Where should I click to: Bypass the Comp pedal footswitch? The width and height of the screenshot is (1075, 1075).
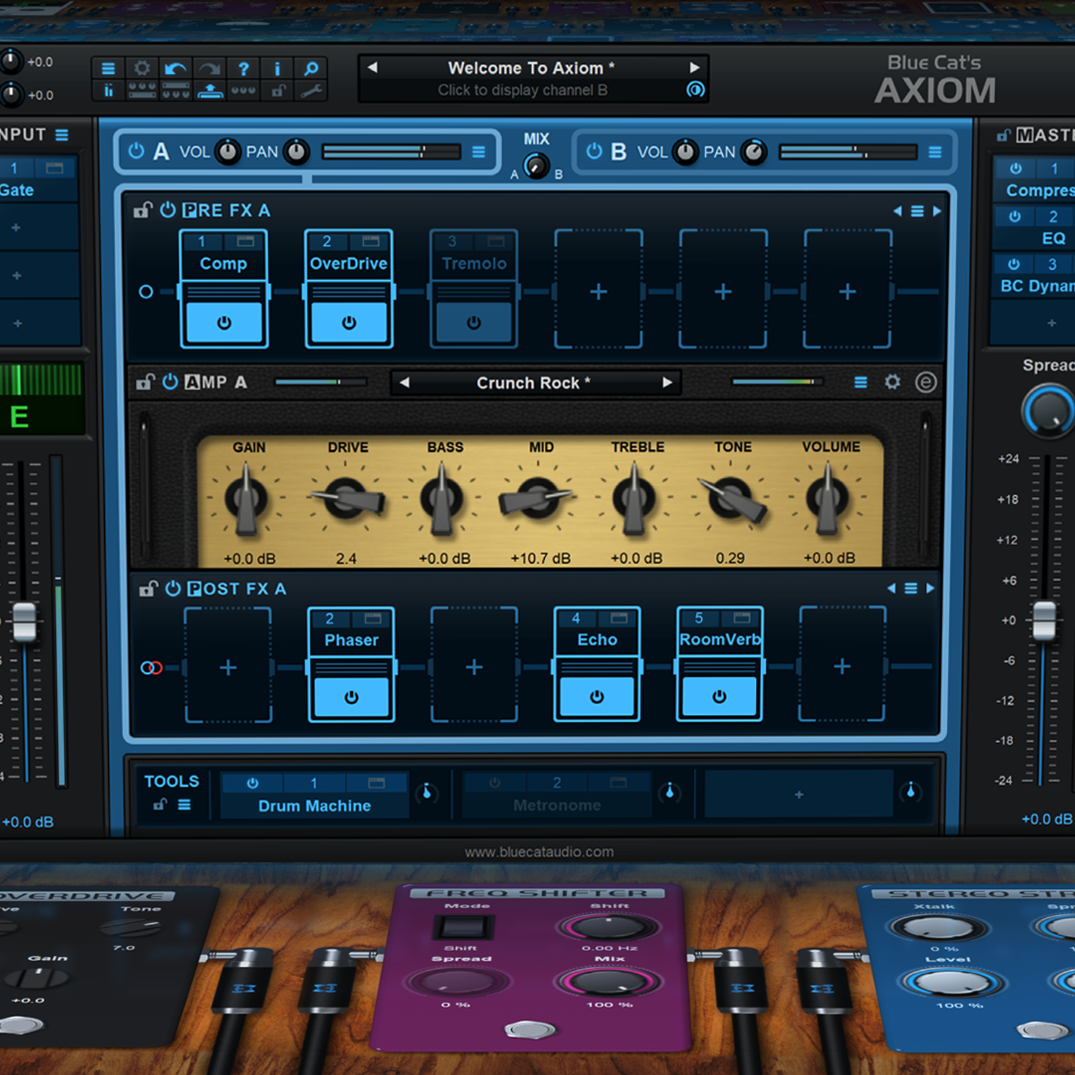[224, 322]
